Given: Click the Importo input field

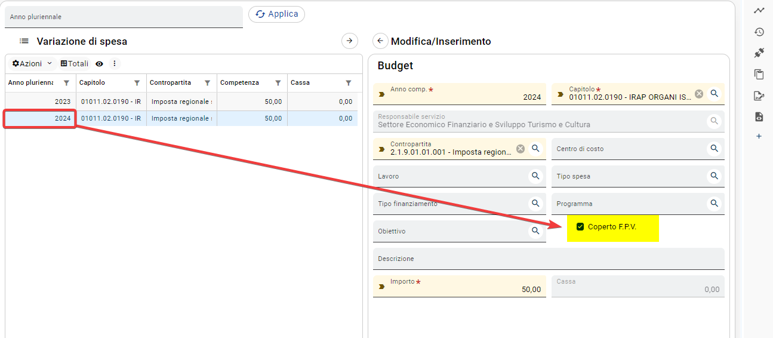Looking at the screenshot, I should [460, 286].
